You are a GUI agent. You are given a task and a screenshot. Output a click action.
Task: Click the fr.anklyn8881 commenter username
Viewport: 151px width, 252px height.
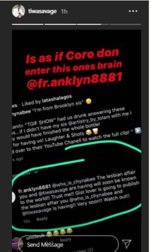[35, 188]
